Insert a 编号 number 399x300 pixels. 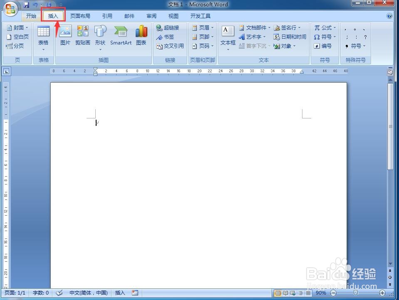[323, 46]
